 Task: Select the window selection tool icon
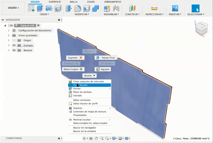pyautogui.click(x=195, y=8)
